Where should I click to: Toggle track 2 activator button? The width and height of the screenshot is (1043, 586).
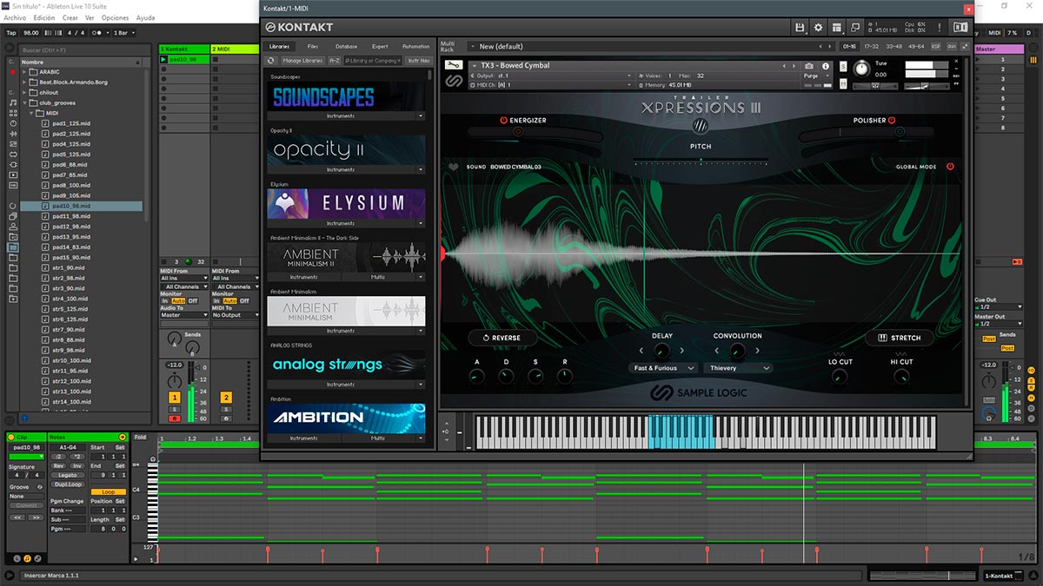[226, 398]
